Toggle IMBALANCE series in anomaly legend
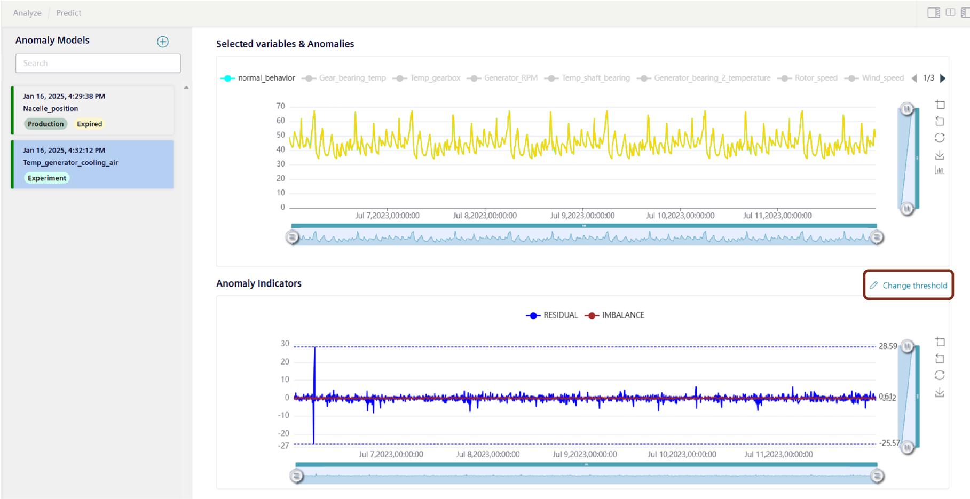Screen dimensions: 970x499 [x=615, y=315]
